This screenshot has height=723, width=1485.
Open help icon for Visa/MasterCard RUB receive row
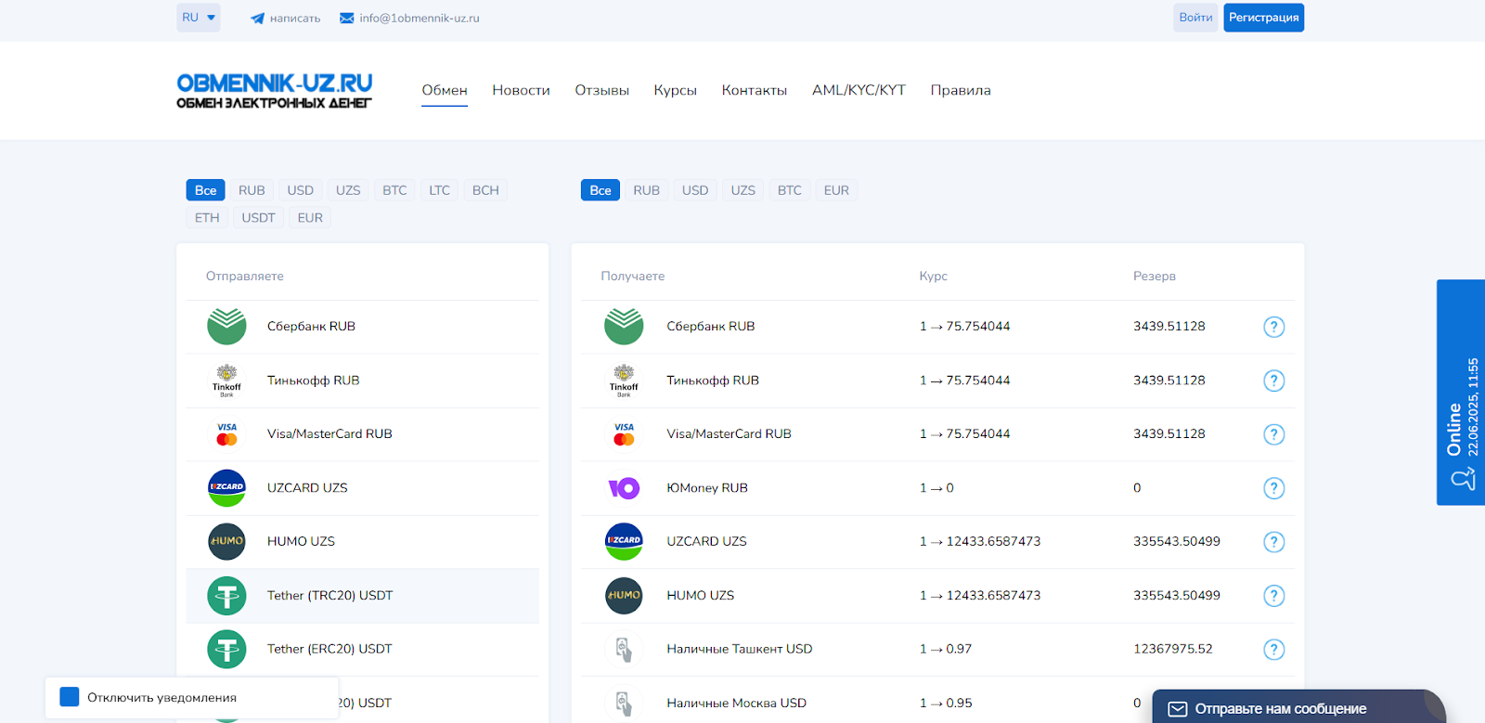(x=1274, y=434)
